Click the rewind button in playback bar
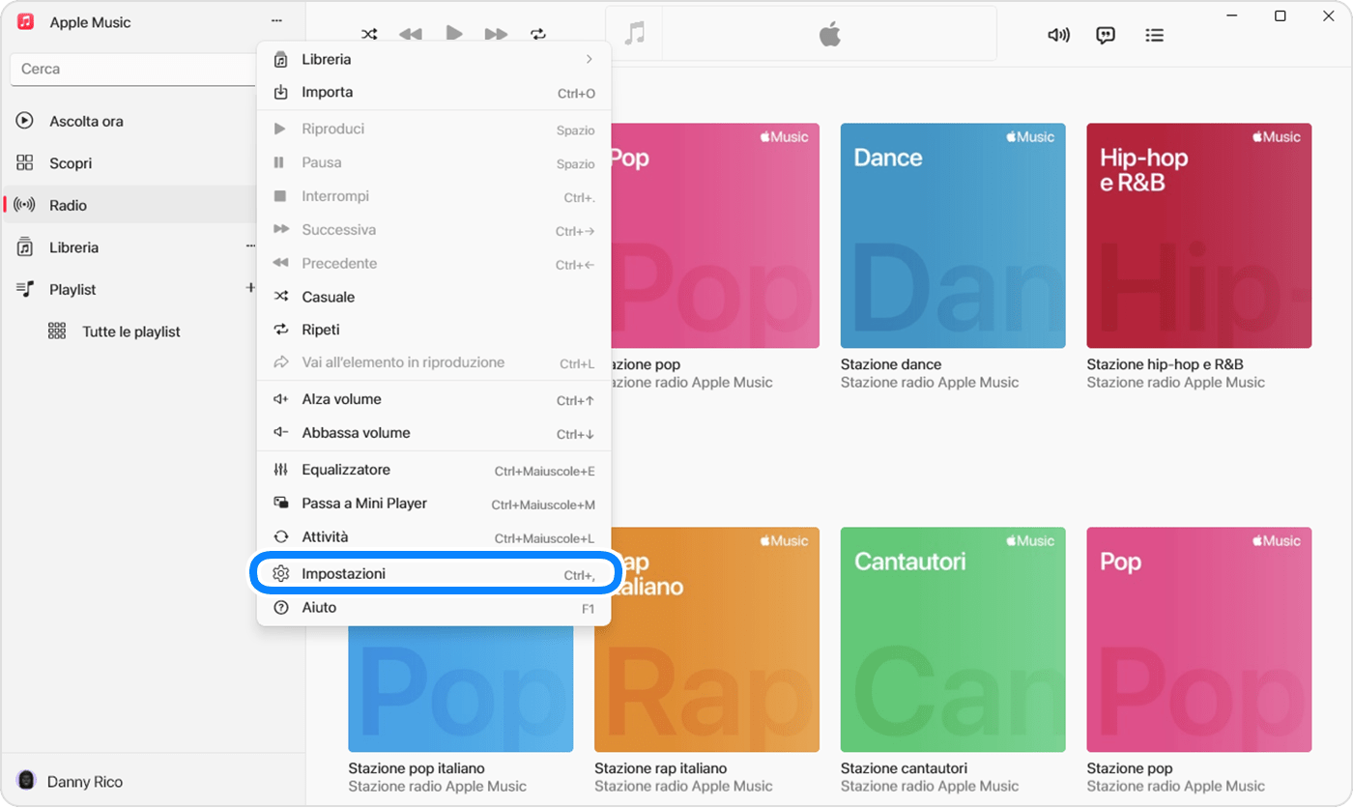 click(411, 34)
